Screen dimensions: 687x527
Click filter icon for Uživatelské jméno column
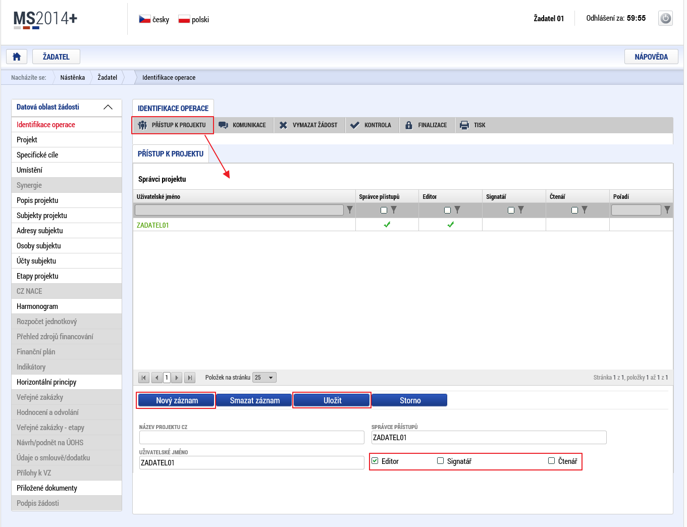coord(350,210)
